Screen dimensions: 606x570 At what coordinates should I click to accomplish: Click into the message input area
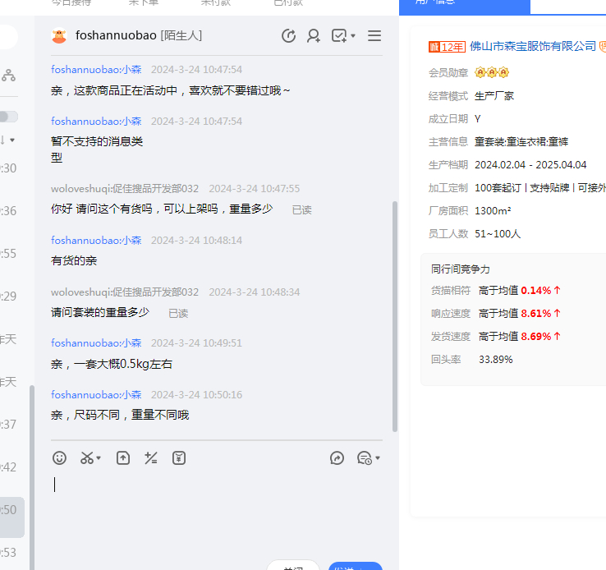pos(213,509)
